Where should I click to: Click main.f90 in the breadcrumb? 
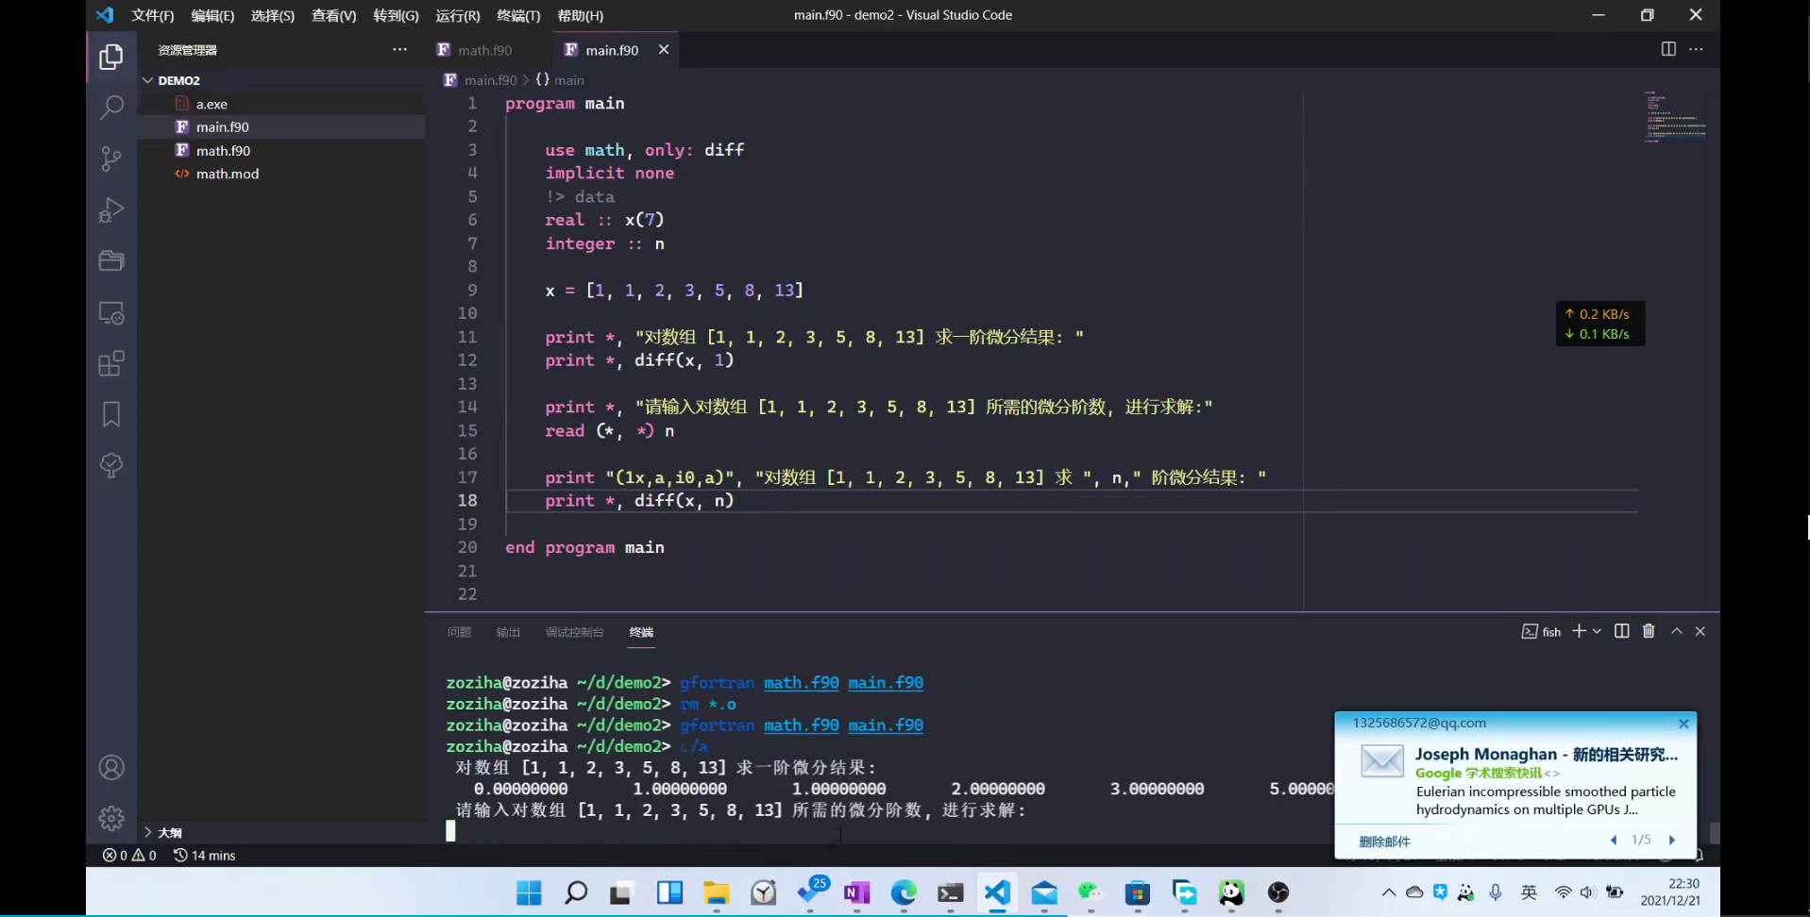pyautogui.click(x=491, y=80)
